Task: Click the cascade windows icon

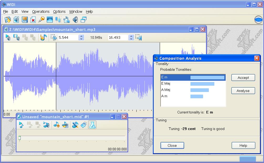Action: (84, 20)
